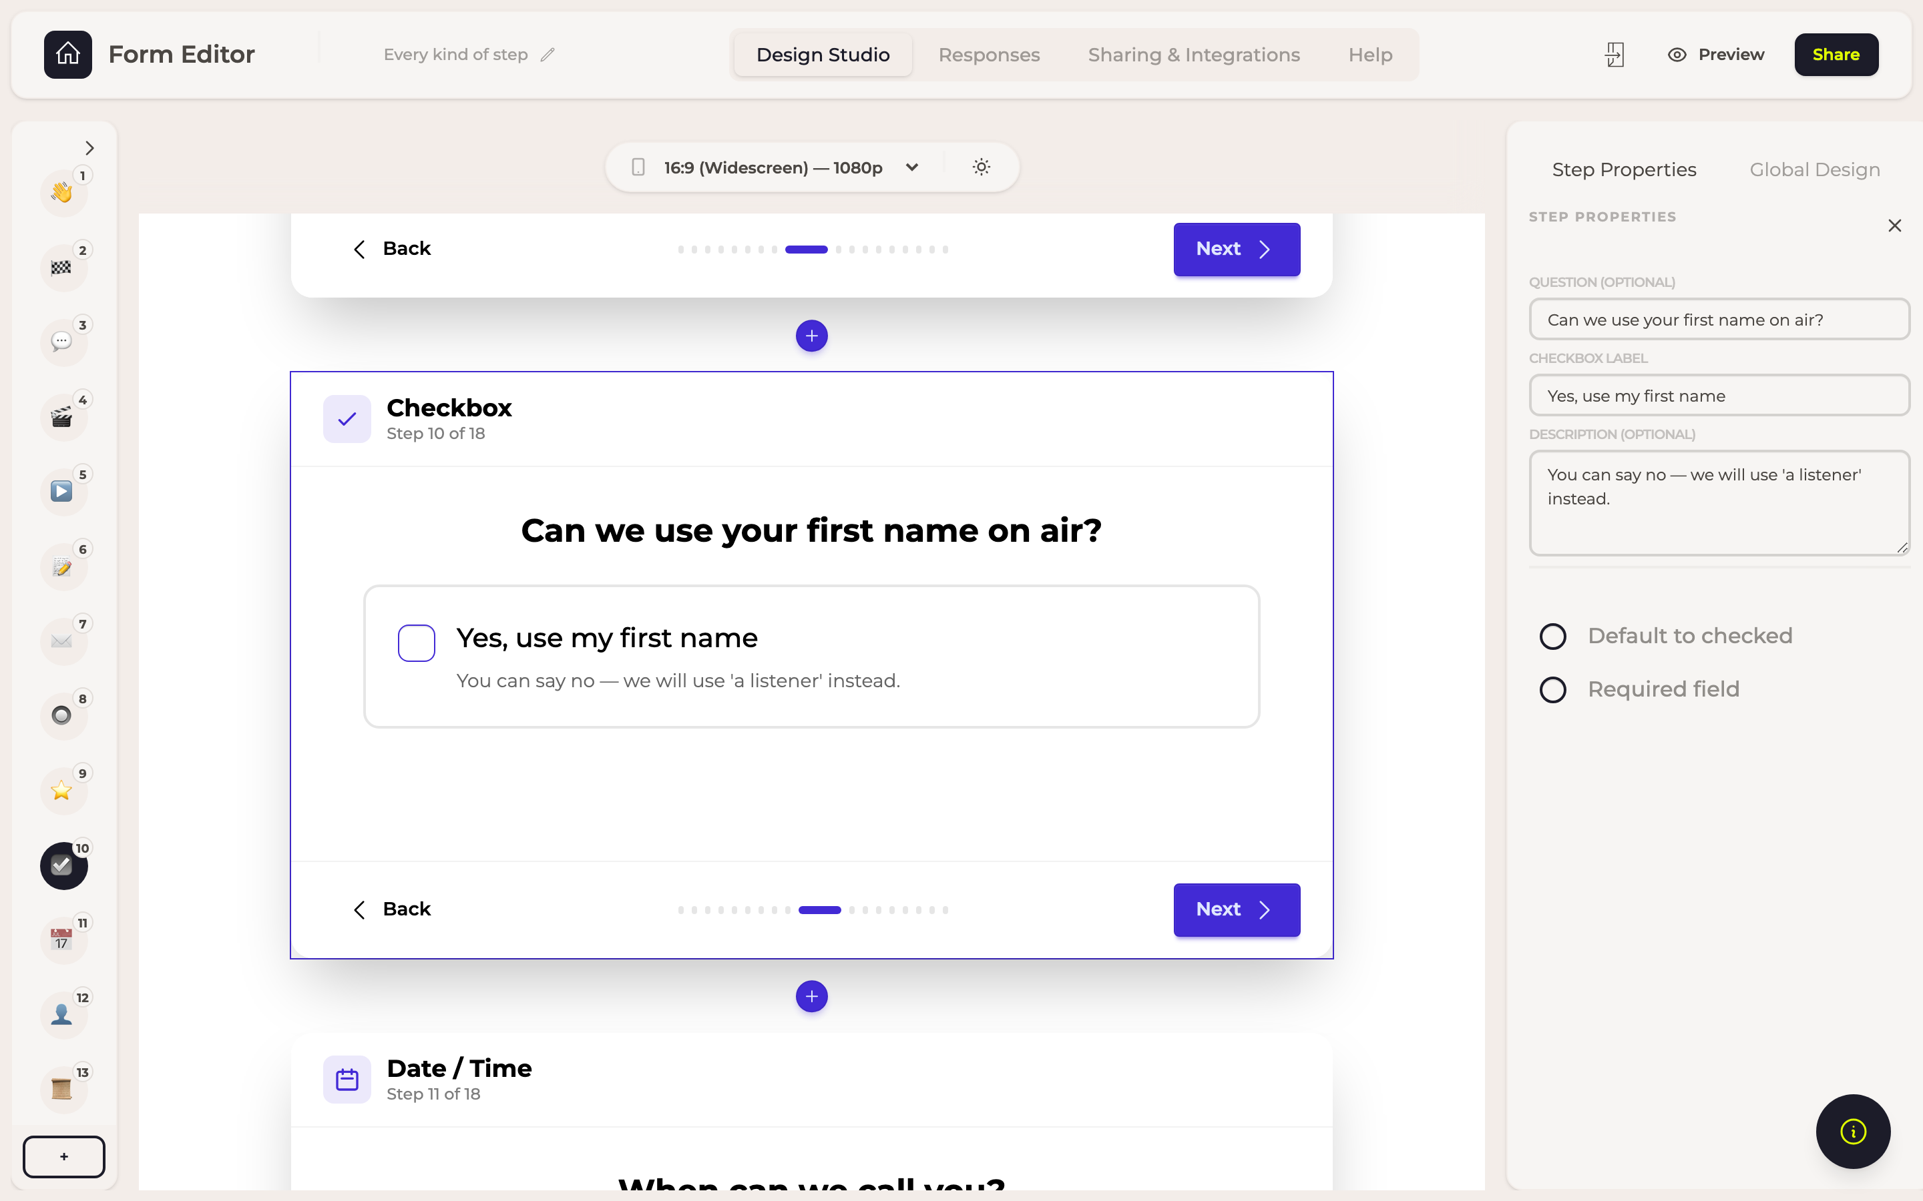This screenshot has width=1923, height=1201.
Task: Select the Step Properties panel tab
Action: point(1623,169)
